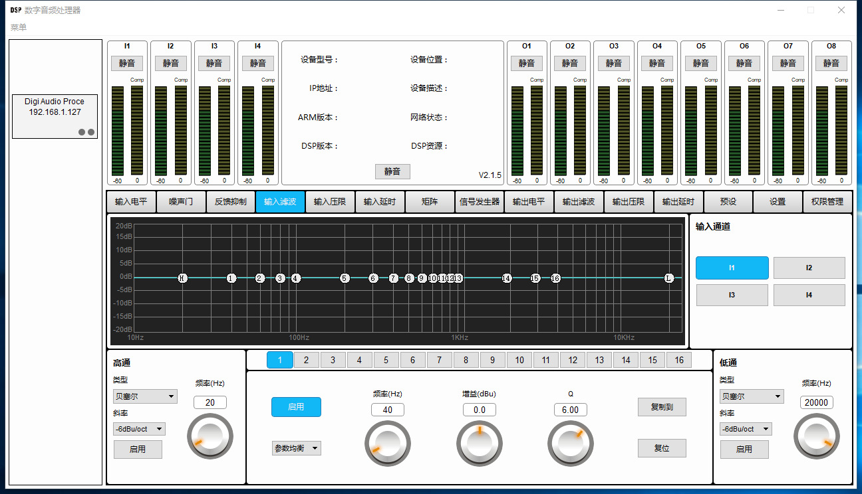
Task: Select EQ node 5 on the curve
Action: [x=345, y=278]
